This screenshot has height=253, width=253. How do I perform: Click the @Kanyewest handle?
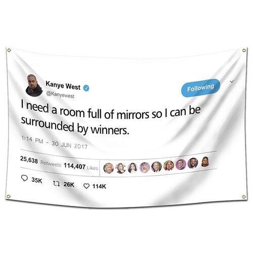click(x=60, y=95)
